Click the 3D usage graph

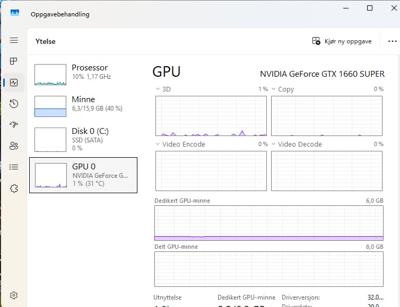coord(211,116)
